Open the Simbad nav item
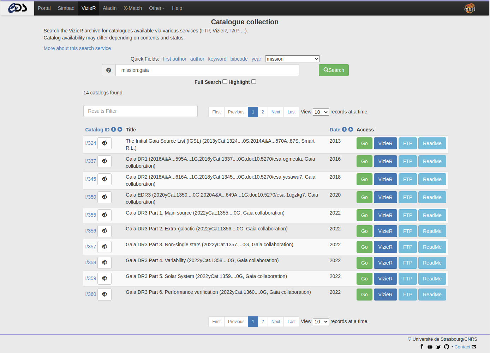490x353 pixels. (x=66, y=8)
